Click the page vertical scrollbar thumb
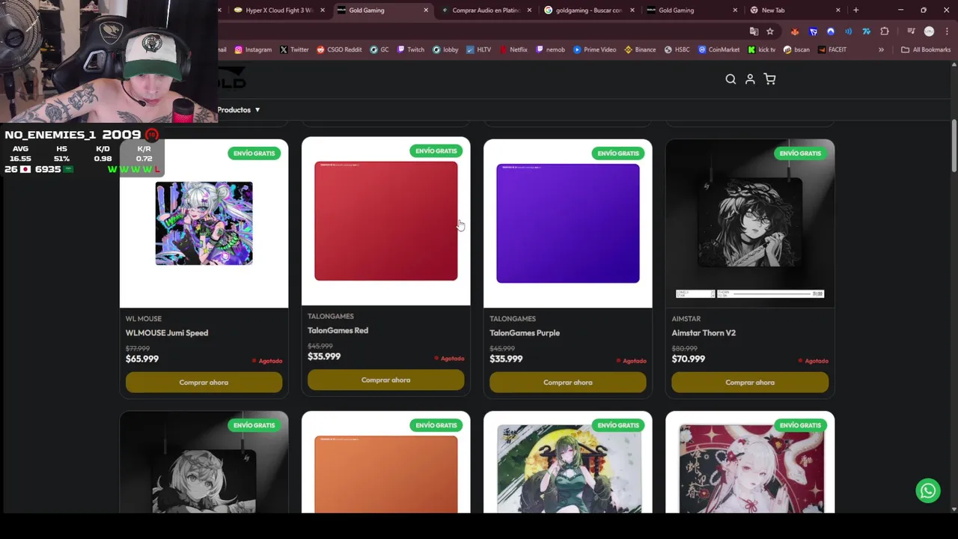958x539 pixels. 954,147
